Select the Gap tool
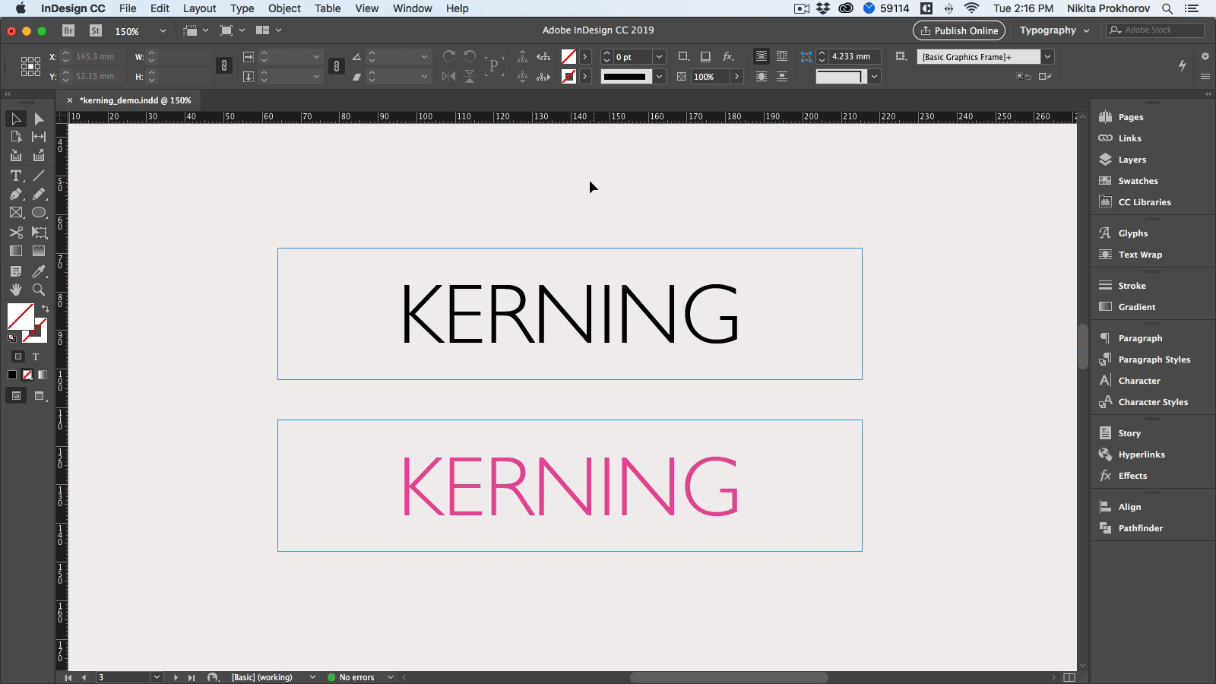 39,137
